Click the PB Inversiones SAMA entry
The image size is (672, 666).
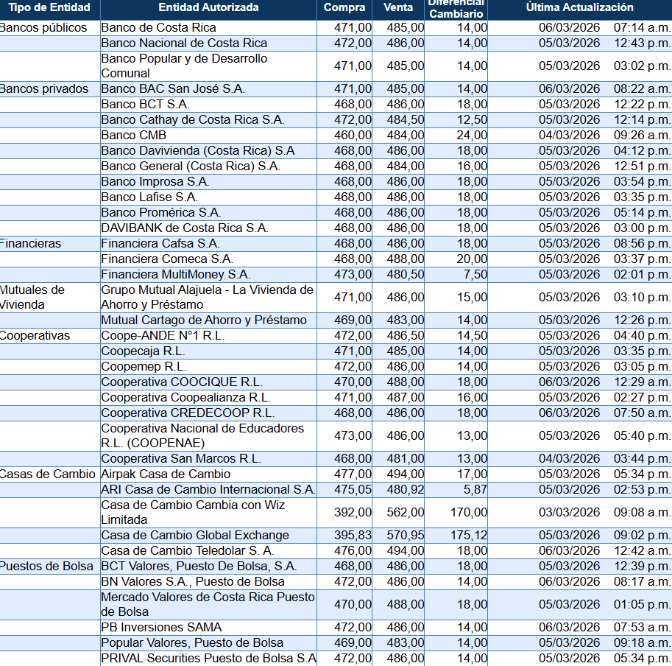pos(161,627)
